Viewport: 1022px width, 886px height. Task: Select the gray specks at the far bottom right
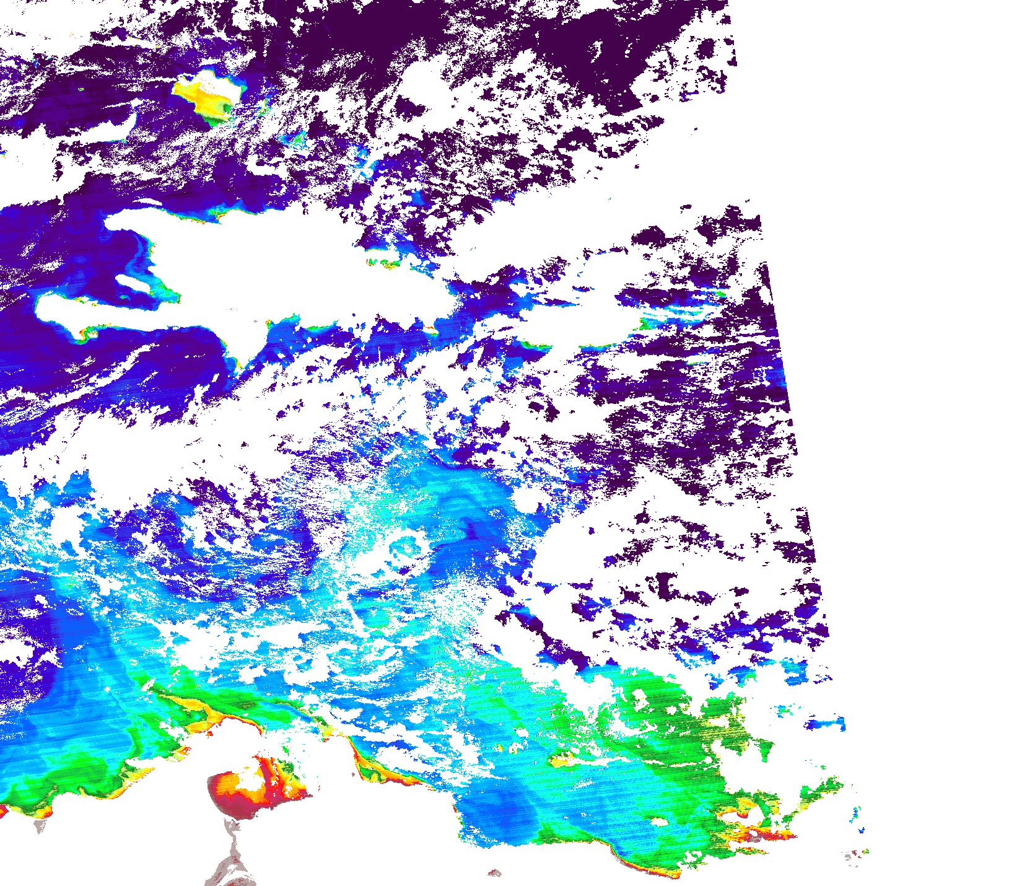pyautogui.click(x=854, y=855)
